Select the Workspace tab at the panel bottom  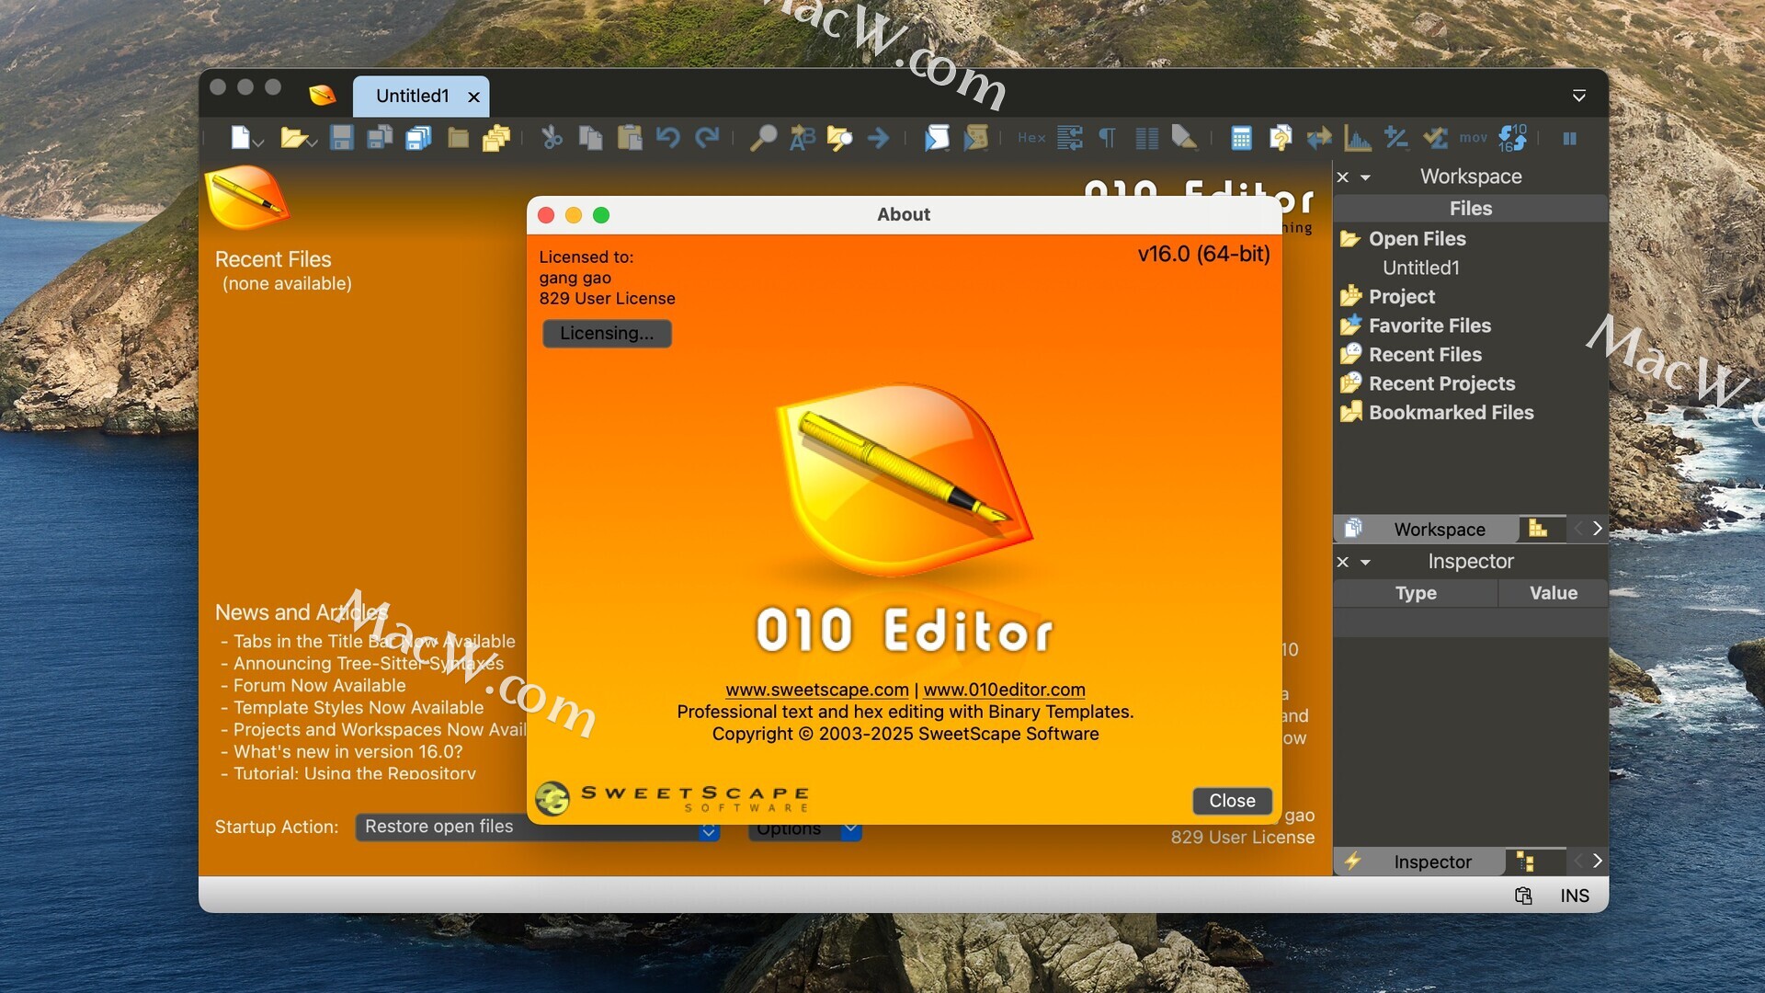[x=1426, y=529]
